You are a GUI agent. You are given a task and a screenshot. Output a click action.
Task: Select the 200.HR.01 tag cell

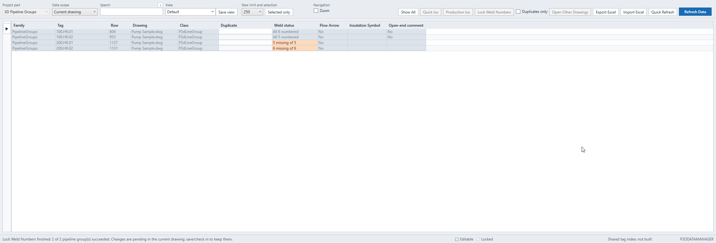tap(82, 43)
